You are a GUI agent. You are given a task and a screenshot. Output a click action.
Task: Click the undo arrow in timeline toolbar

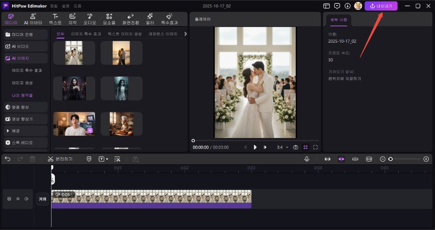point(7,159)
